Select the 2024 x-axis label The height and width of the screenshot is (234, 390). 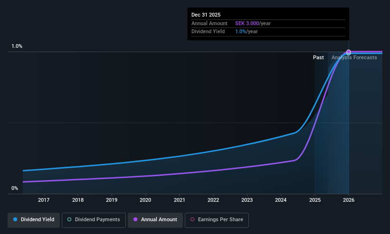281,200
